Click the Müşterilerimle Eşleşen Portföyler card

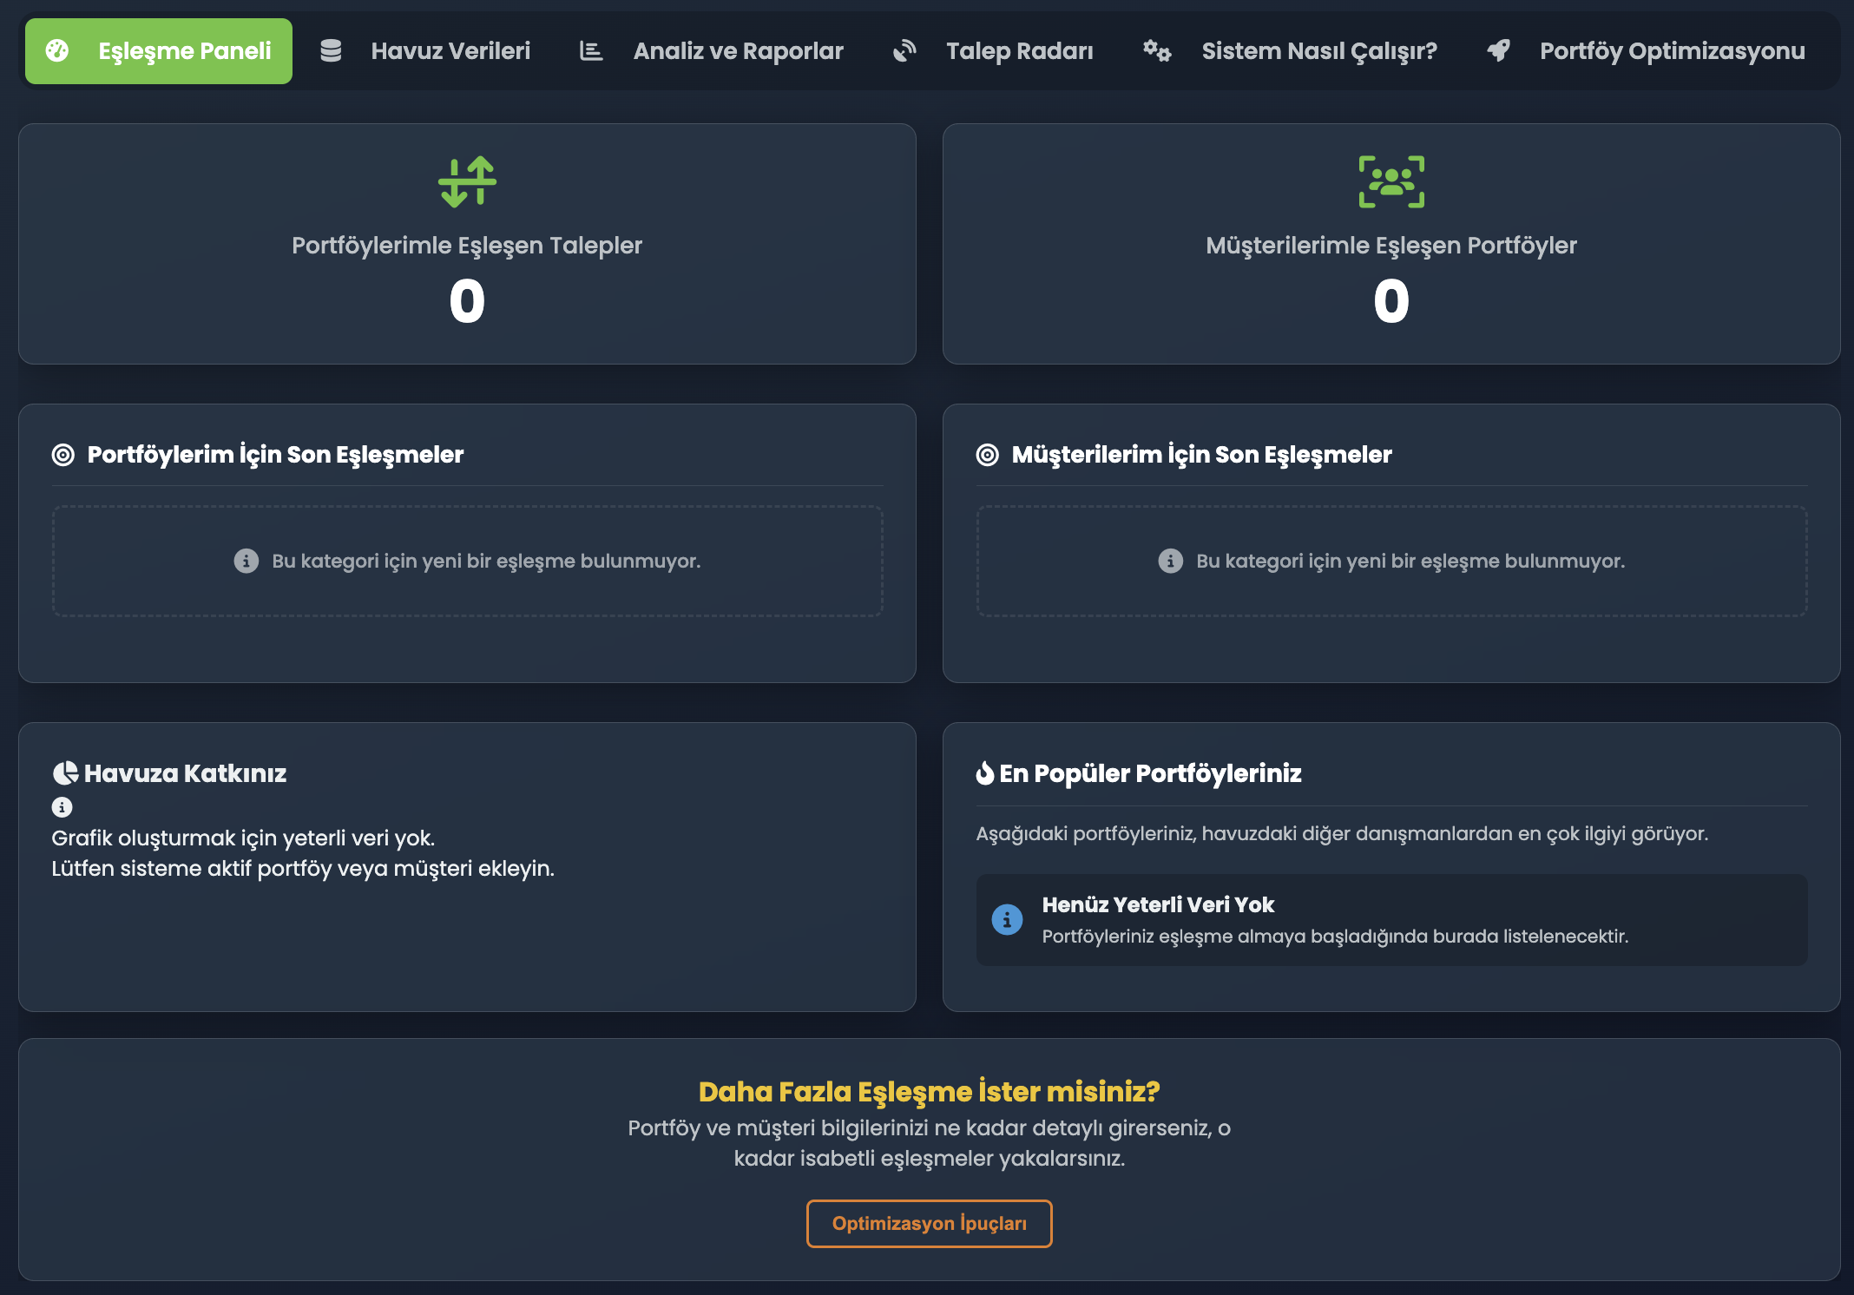(1390, 244)
